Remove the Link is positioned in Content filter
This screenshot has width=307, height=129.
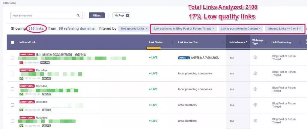click(x=260, y=28)
